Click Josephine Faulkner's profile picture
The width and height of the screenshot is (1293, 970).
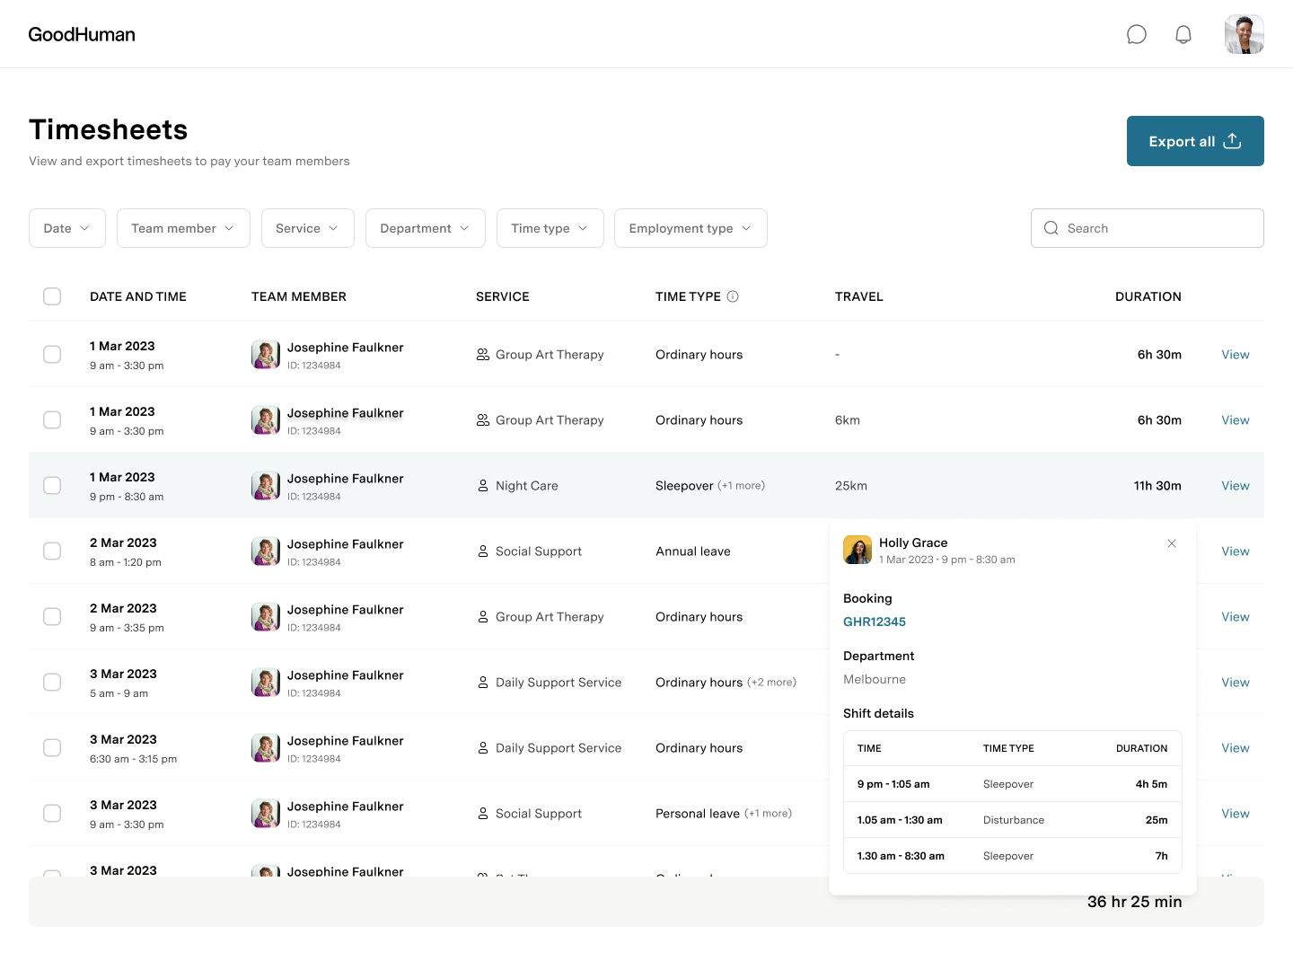coord(266,354)
